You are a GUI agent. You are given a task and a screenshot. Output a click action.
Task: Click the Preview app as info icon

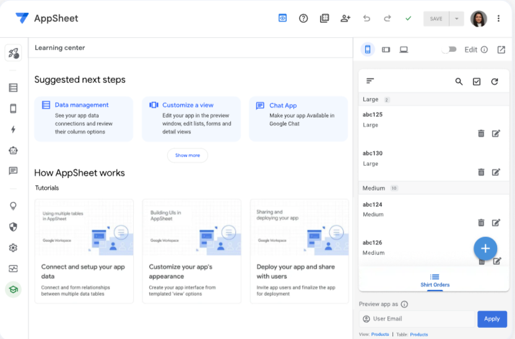pos(404,304)
